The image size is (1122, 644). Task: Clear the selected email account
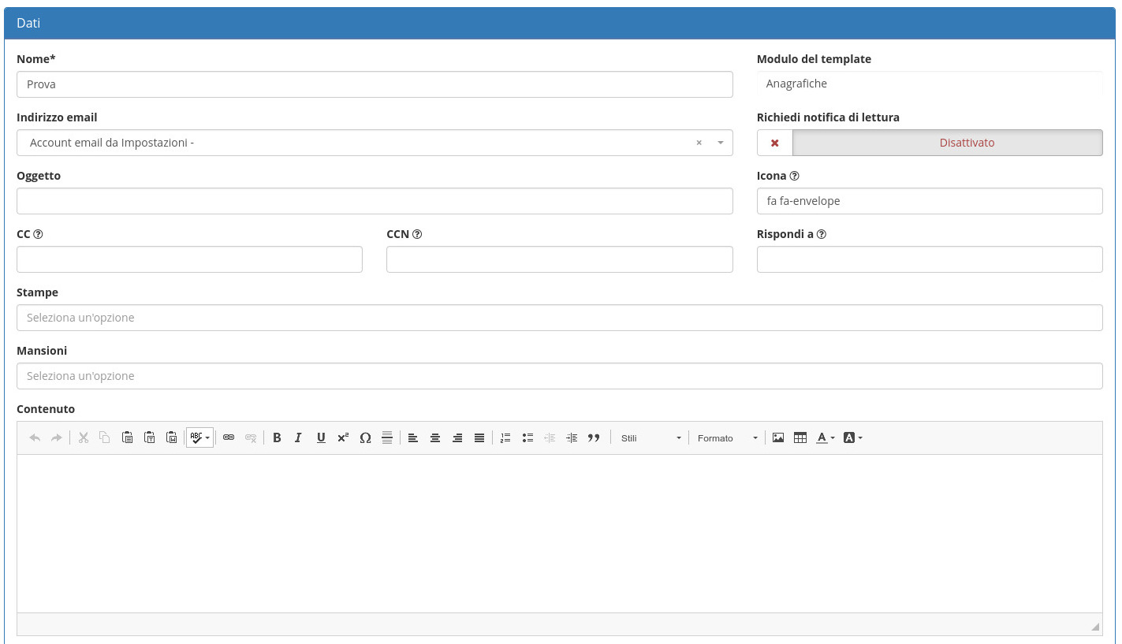(x=699, y=143)
